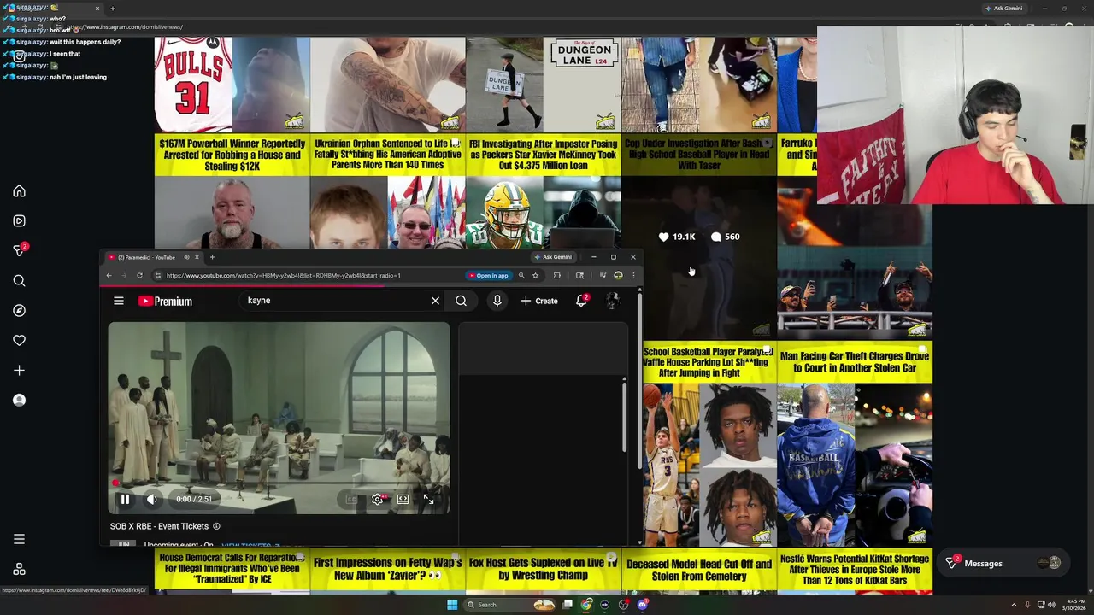Open Discord from the taskbar
Viewport: 1094px width, 615px height.
(643, 605)
